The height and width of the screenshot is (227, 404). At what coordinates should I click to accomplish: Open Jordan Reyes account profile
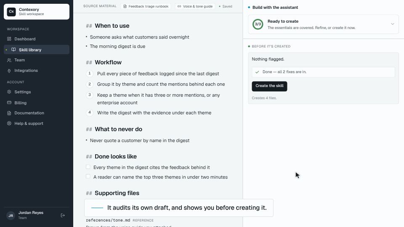pos(31,215)
